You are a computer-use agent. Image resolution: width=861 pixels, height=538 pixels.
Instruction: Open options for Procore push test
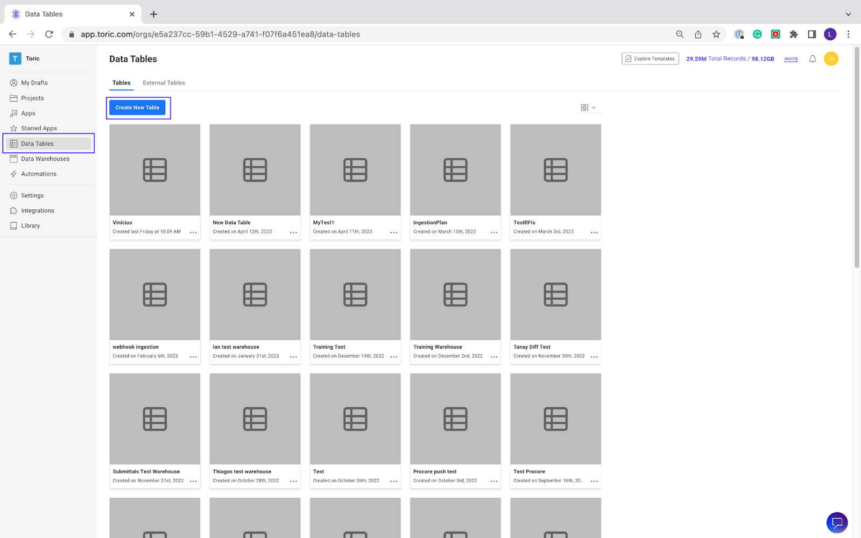click(494, 481)
